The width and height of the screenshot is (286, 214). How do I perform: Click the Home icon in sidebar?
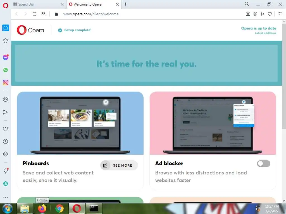[x=6, y=28]
